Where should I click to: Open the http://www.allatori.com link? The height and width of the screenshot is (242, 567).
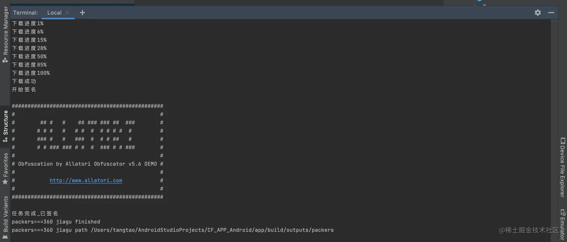click(86, 180)
